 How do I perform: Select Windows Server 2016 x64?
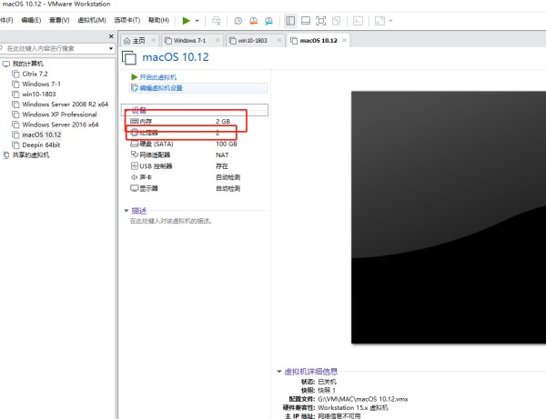[x=60, y=125]
